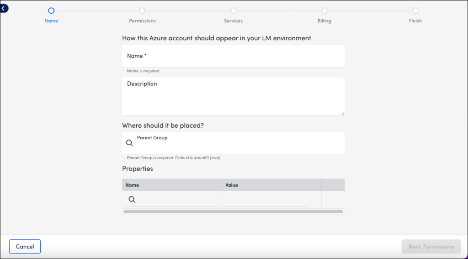Click the Properties Name column header

(x=172, y=185)
